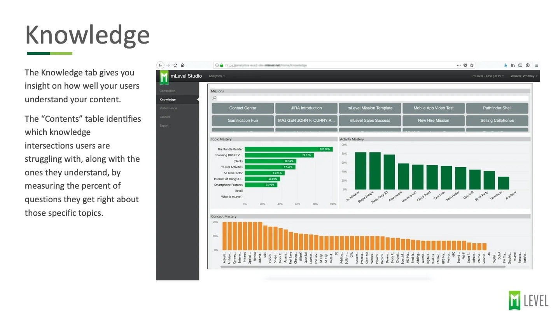Click the Smartphone Features 36.94% bar
560x315 pixels.
[261, 185]
